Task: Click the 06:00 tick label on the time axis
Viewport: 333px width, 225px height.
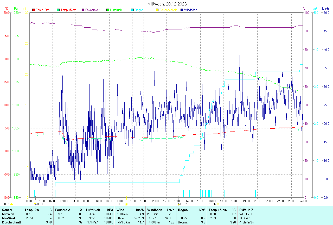Action: point(98,201)
